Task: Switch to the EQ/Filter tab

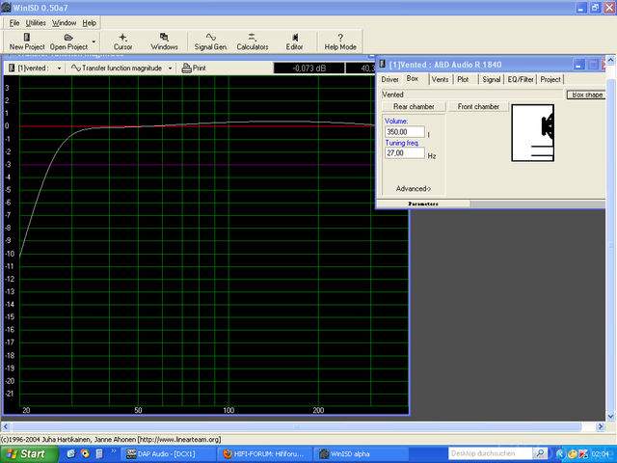Action: (521, 79)
